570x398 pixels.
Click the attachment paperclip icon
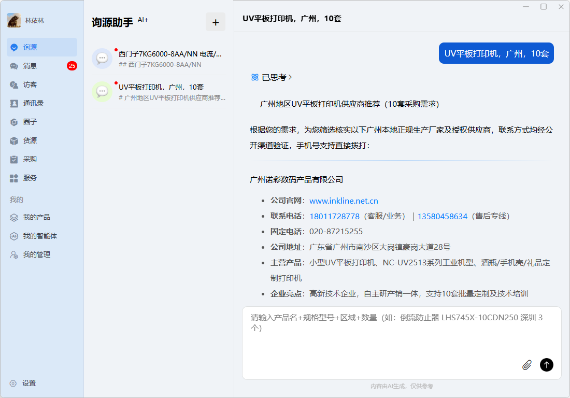pyautogui.click(x=527, y=365)
